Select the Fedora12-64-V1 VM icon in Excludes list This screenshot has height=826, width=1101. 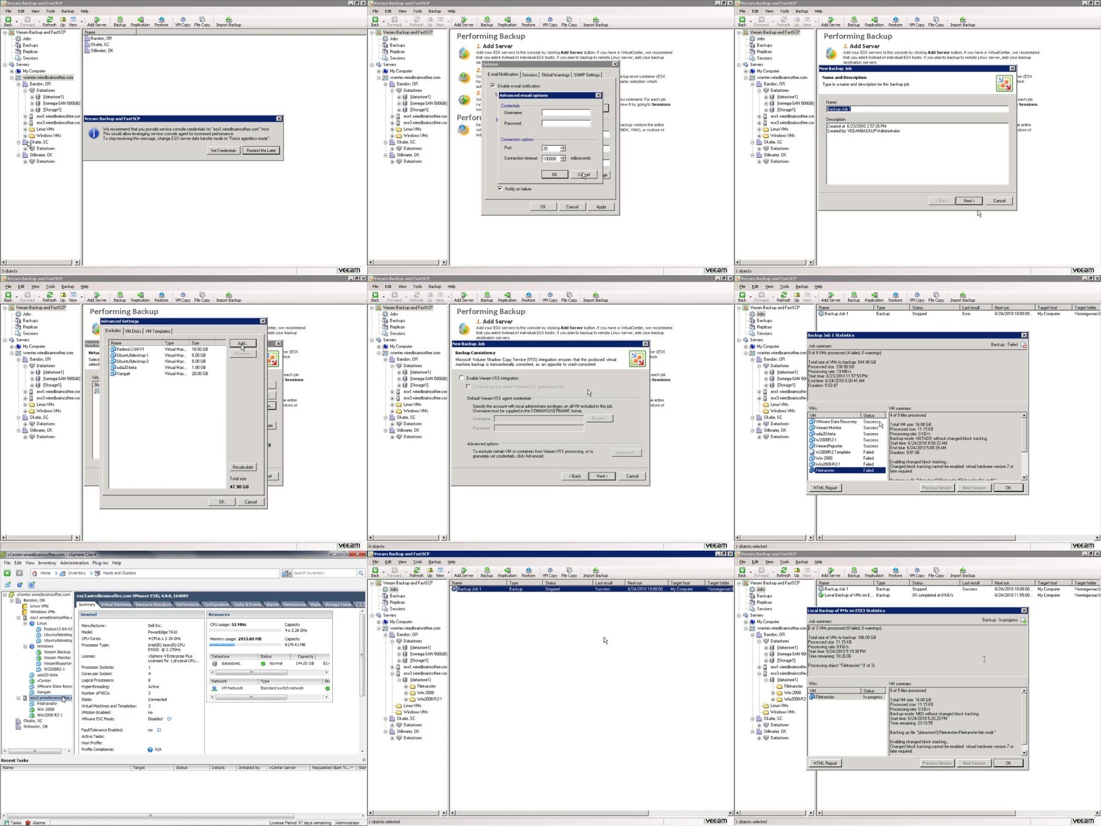113,349
